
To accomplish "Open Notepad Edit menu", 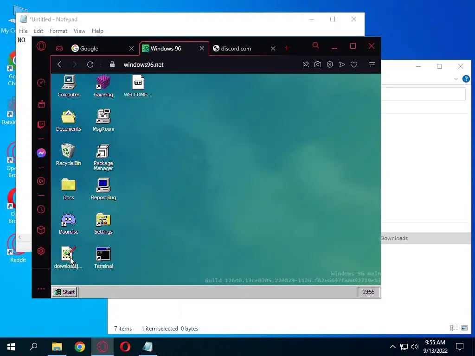I will pos(39,31).
